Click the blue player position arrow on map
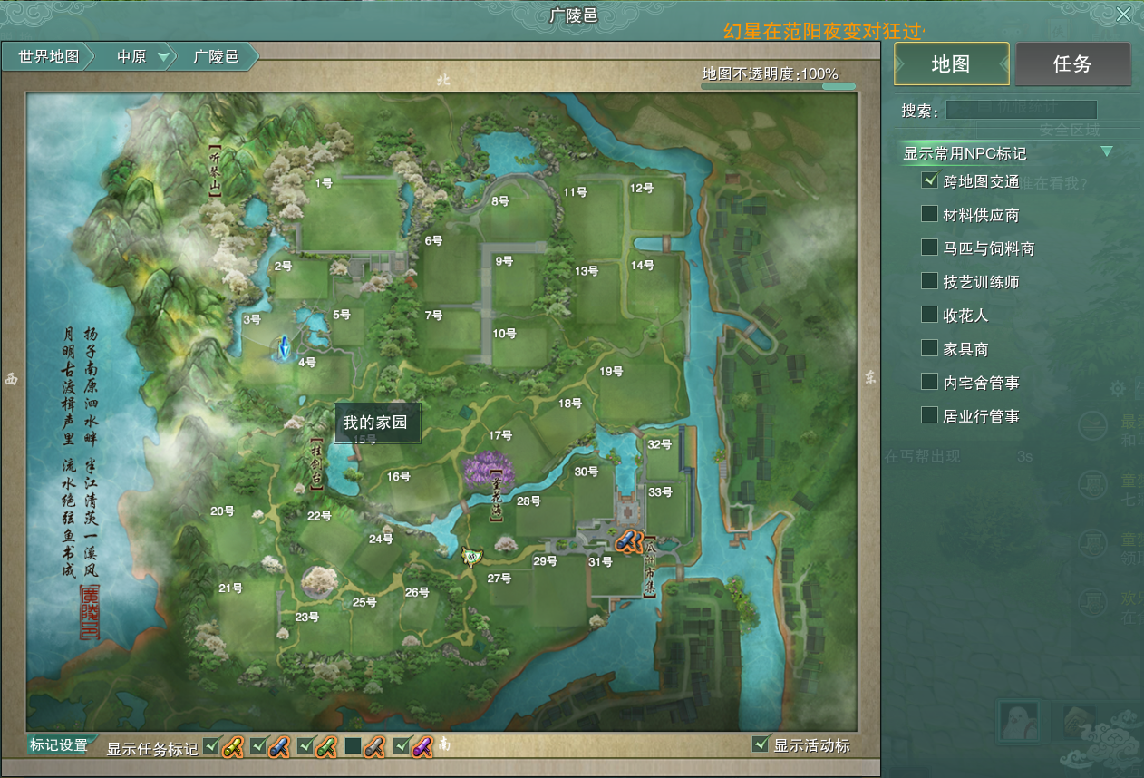Viewport: 1144px width, 778px height. [x=283, y=346]
